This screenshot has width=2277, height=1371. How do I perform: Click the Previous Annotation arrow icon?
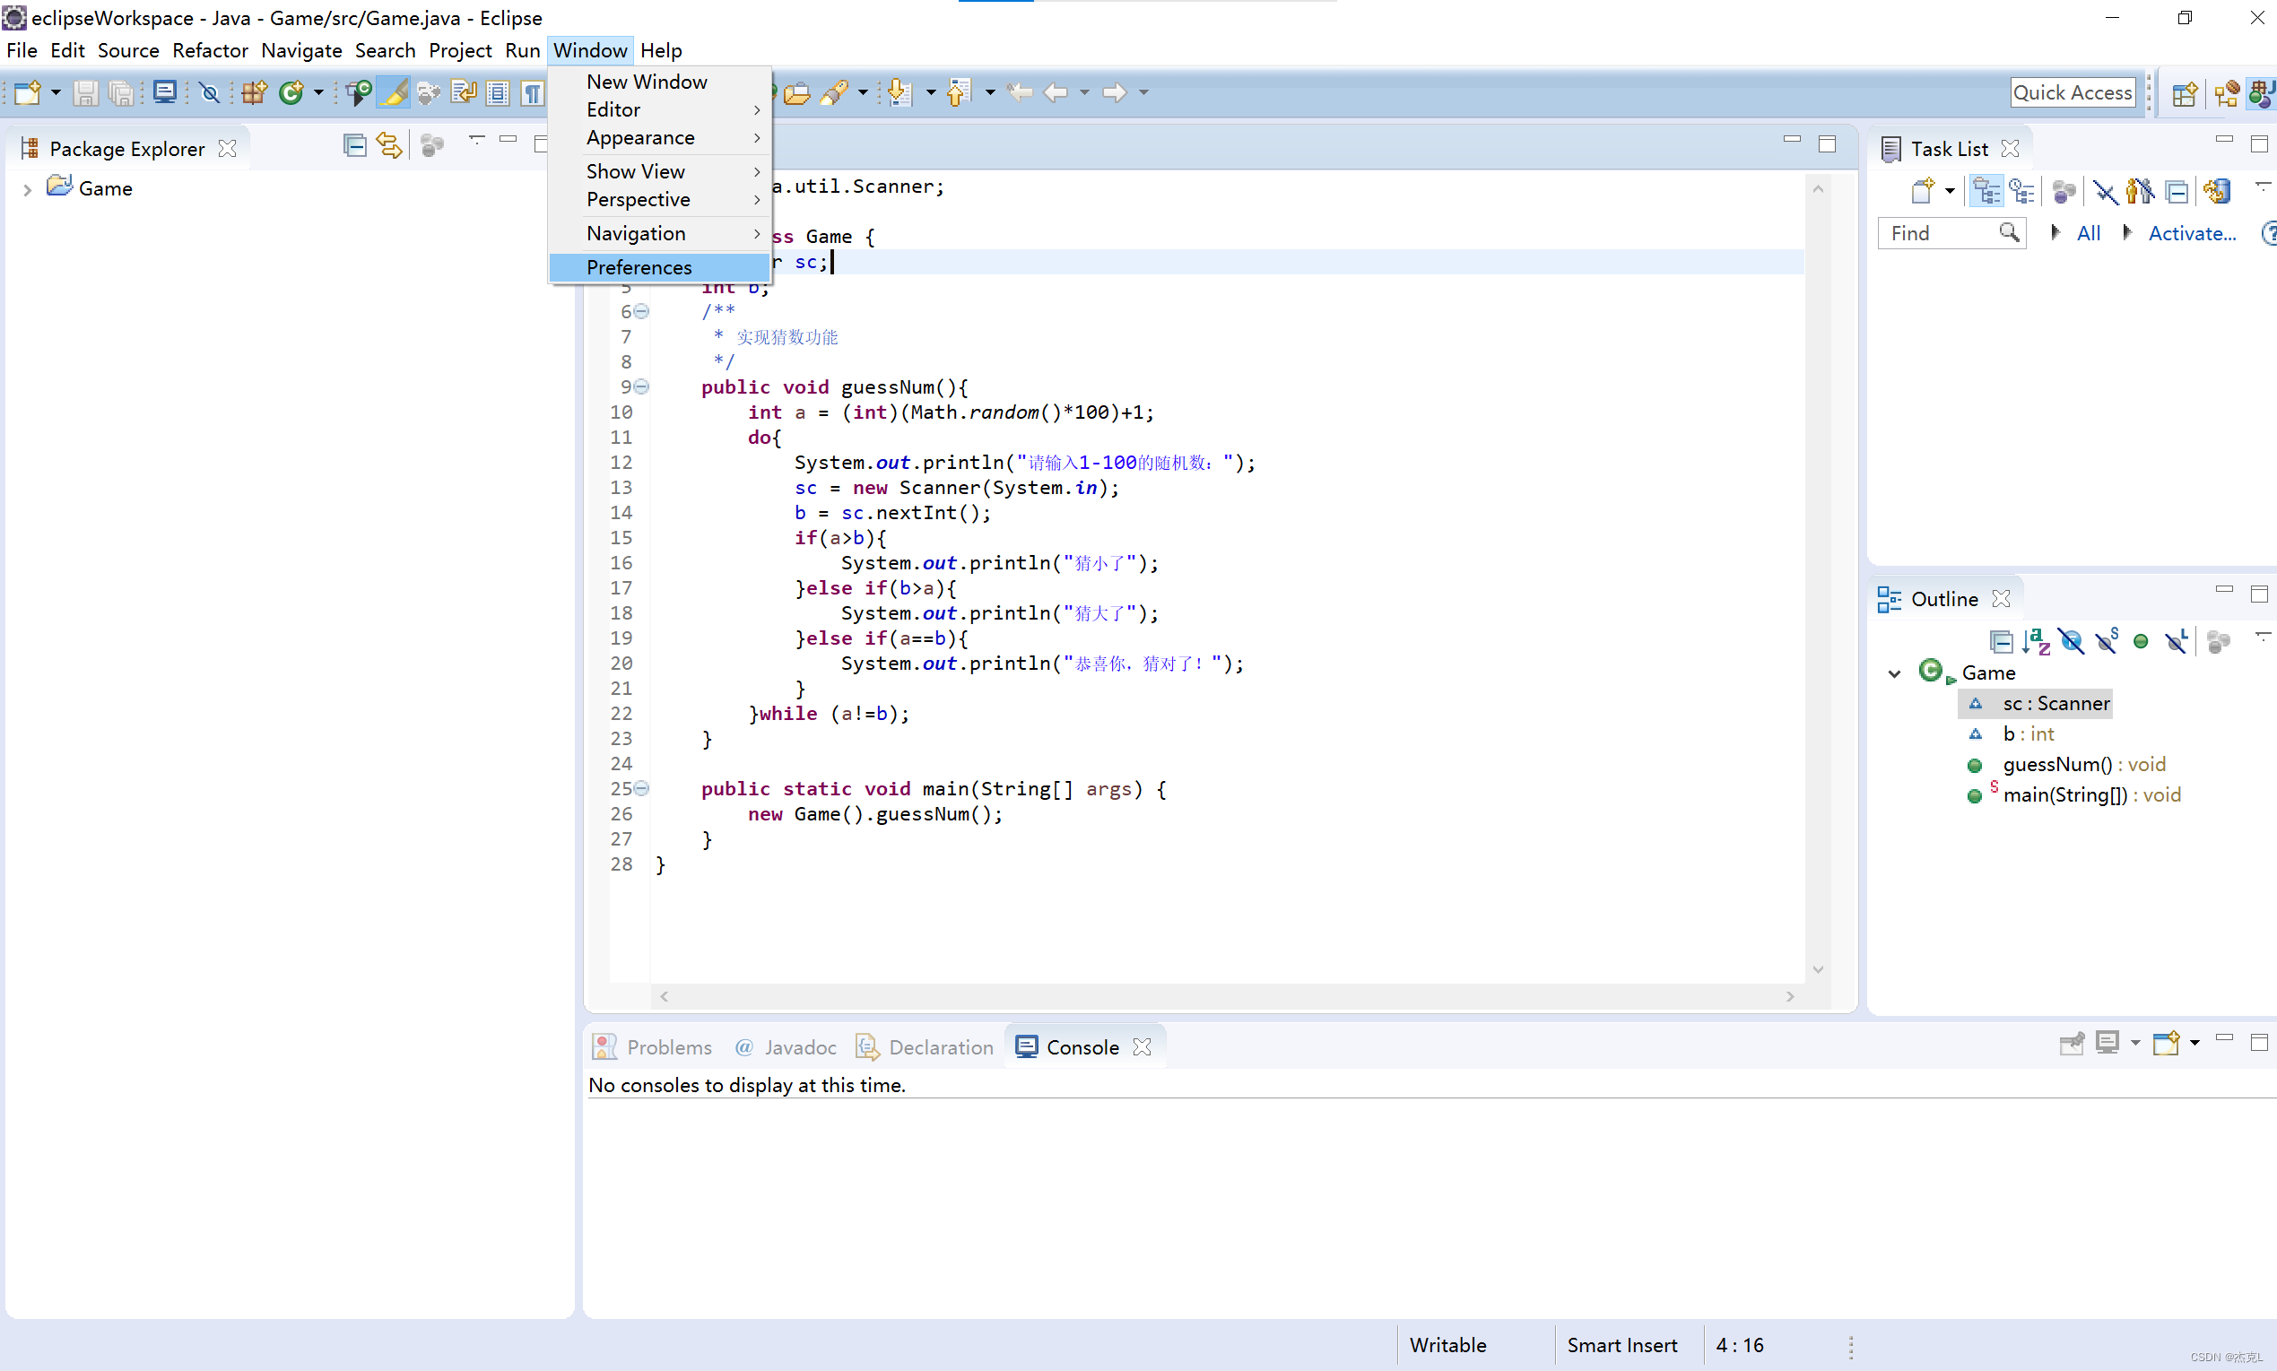pos(959,93)
